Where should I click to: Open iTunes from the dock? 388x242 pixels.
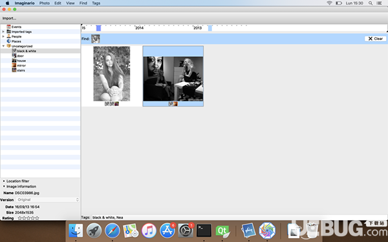[x=149, y=230]
